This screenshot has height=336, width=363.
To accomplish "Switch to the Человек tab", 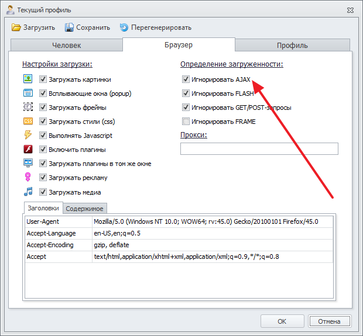I will point(66,45).
